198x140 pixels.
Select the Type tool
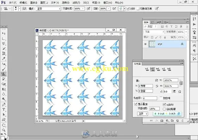coord(4,110)
